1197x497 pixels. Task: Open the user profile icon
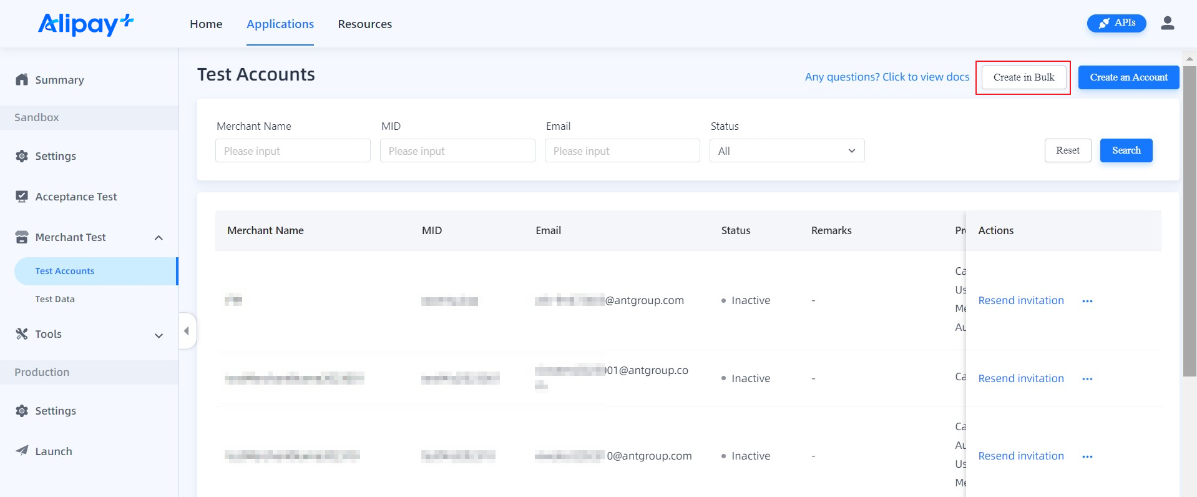[x=1167, y=24]
